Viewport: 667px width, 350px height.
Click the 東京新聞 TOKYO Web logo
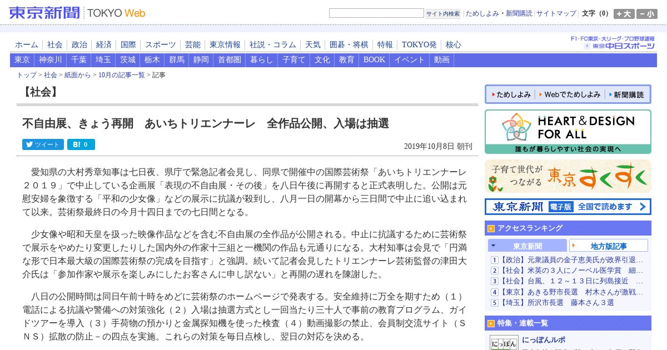coord(77,13)
